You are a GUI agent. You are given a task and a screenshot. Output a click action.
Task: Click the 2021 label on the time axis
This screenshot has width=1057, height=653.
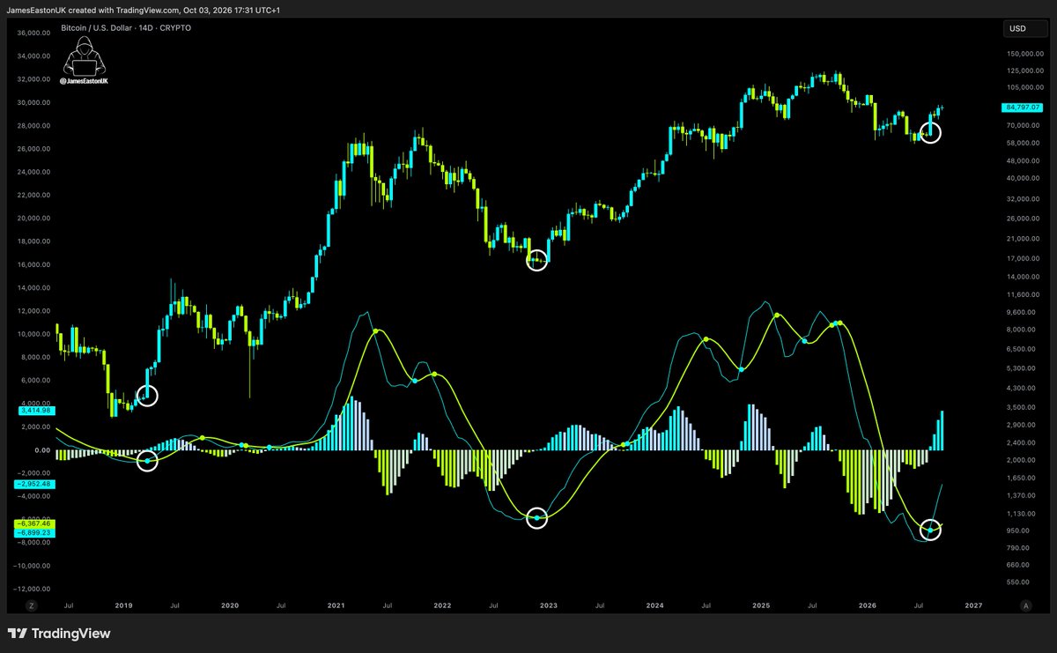pos(336,605)
